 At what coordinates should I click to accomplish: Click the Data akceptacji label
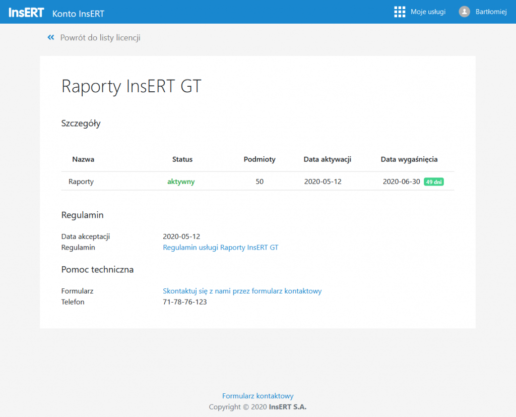tap(86, 236)
